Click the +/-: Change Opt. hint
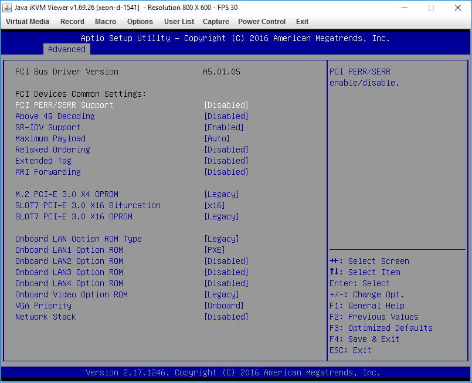The width and height of the screenshot is (472, 383). (x=366, y=294)
